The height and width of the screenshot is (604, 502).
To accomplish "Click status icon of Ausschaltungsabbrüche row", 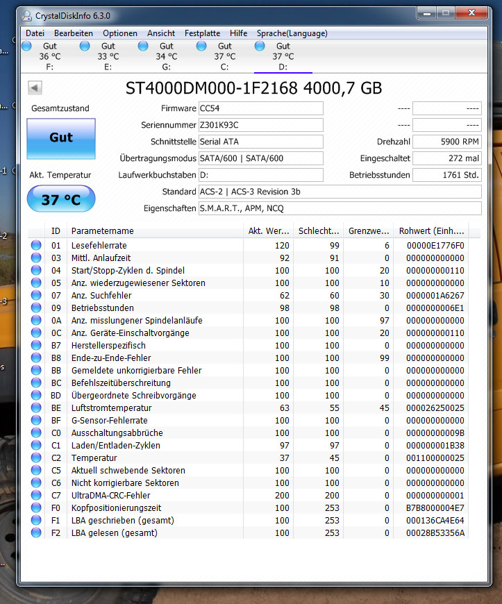I will pyautogui.click(x=36, y=433).
